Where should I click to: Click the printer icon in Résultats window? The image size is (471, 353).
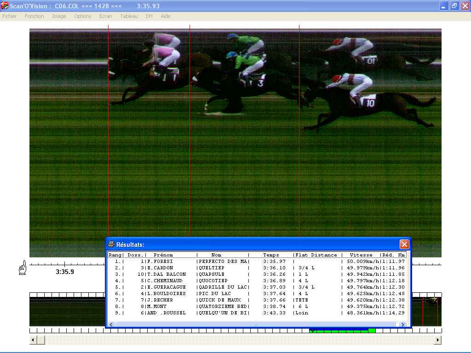(111, 245)
